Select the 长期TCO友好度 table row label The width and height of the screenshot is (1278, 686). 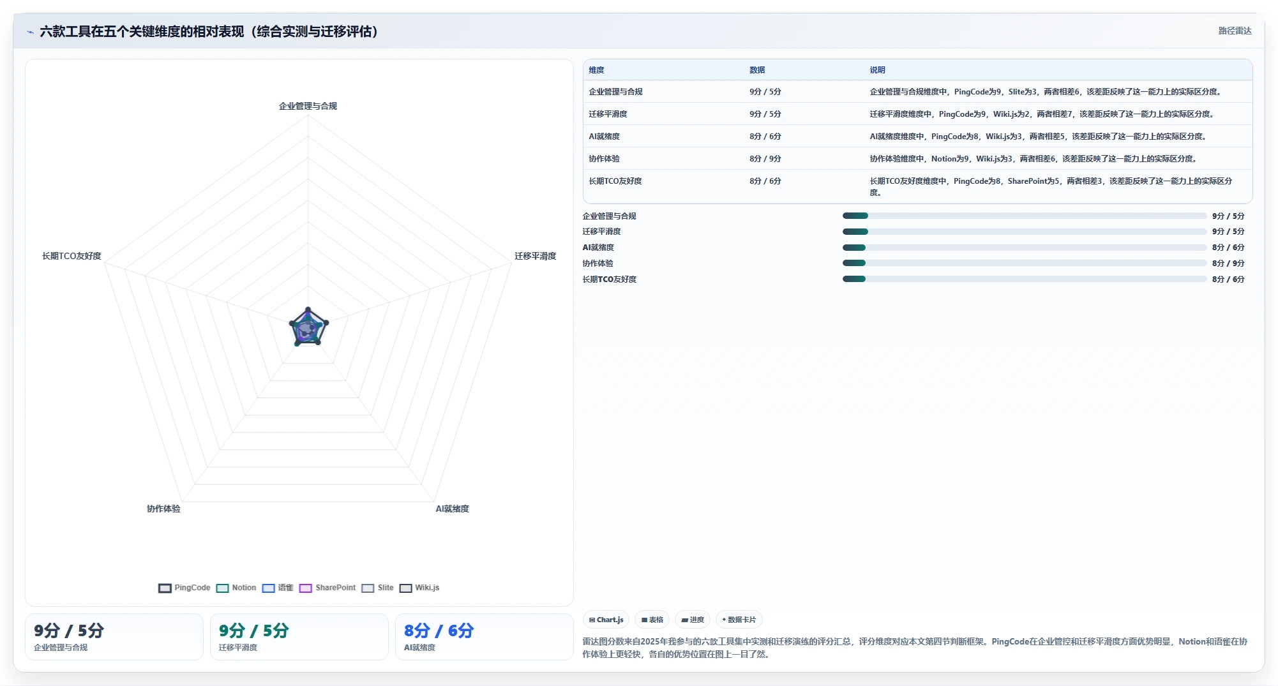pos(615,181)
